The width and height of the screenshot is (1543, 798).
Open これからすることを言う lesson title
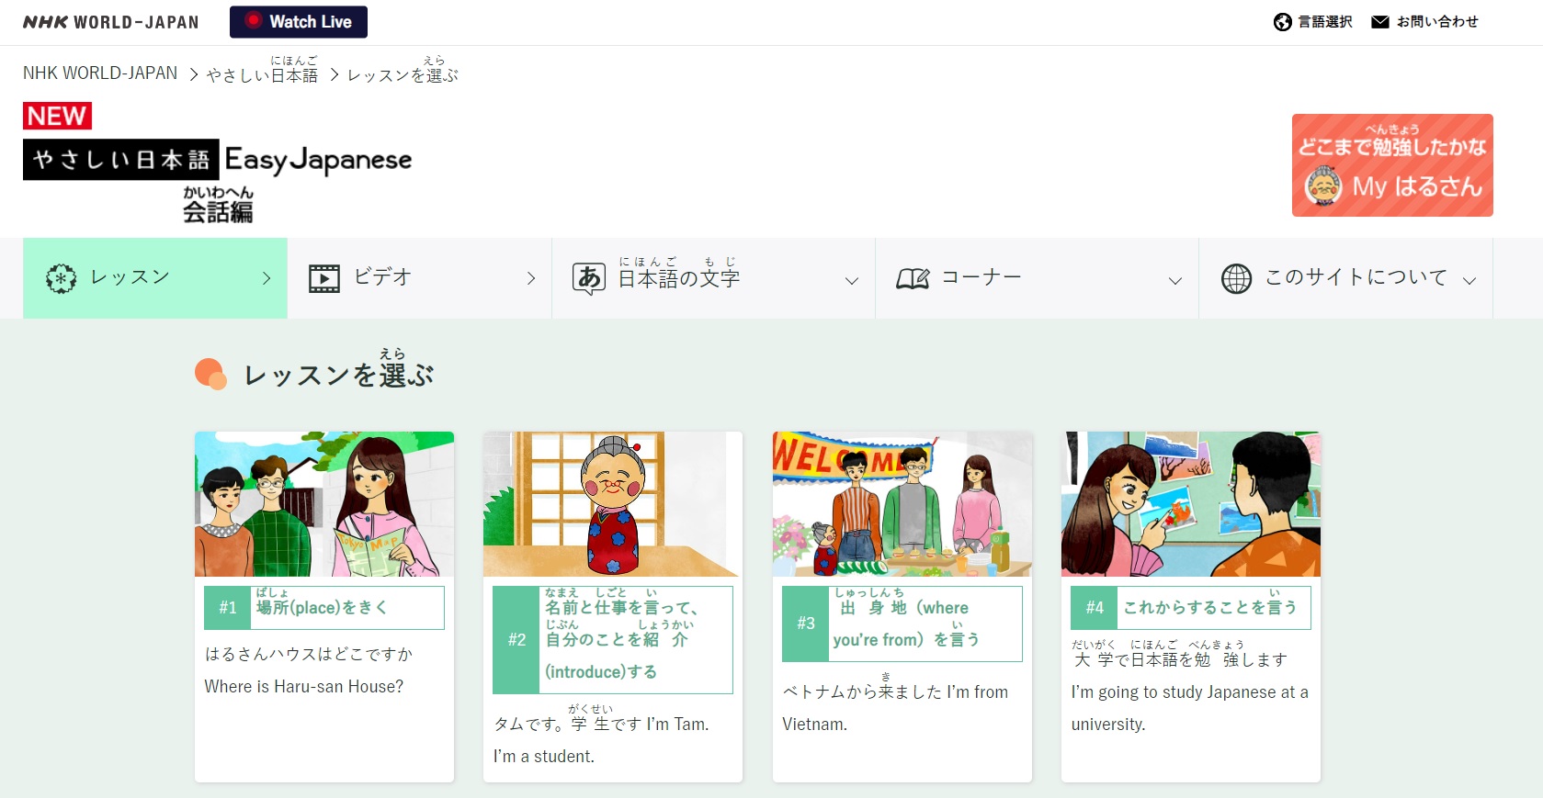(1210, 603)
